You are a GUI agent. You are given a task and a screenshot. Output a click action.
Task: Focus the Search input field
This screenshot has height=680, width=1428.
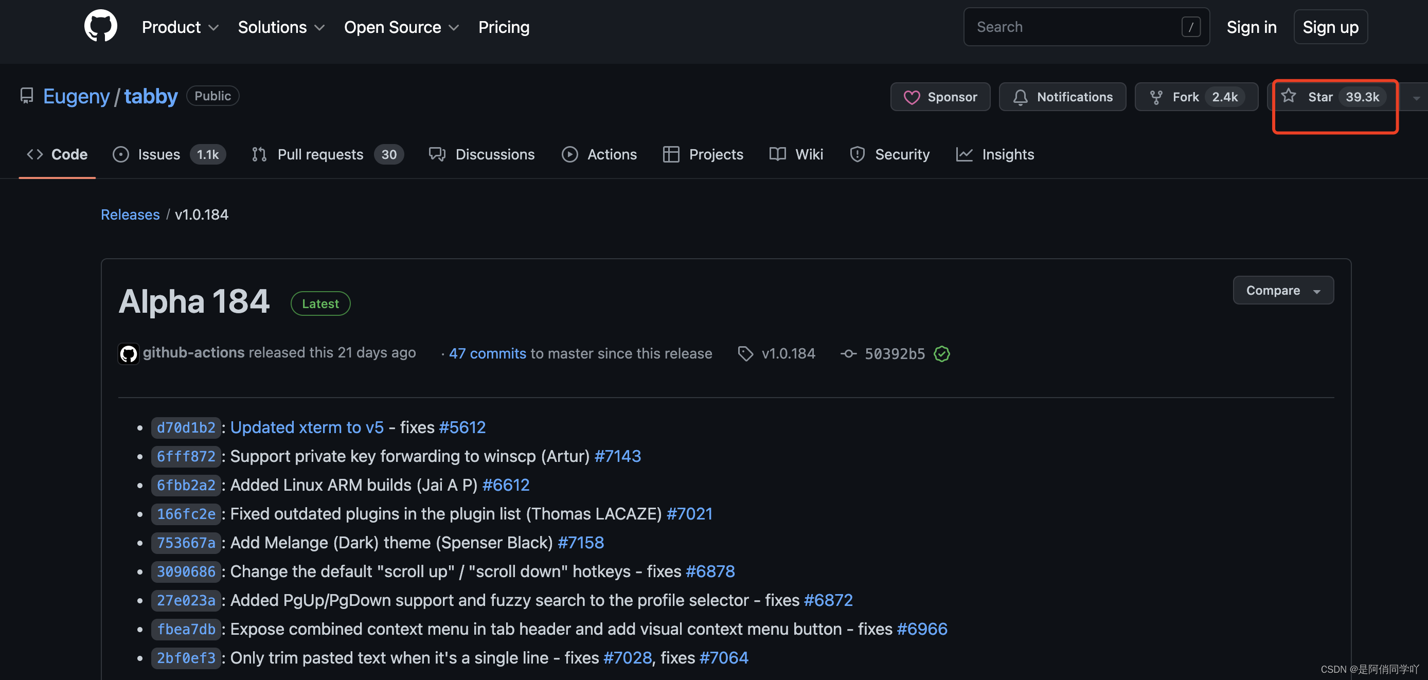(x=1076, y=27)
